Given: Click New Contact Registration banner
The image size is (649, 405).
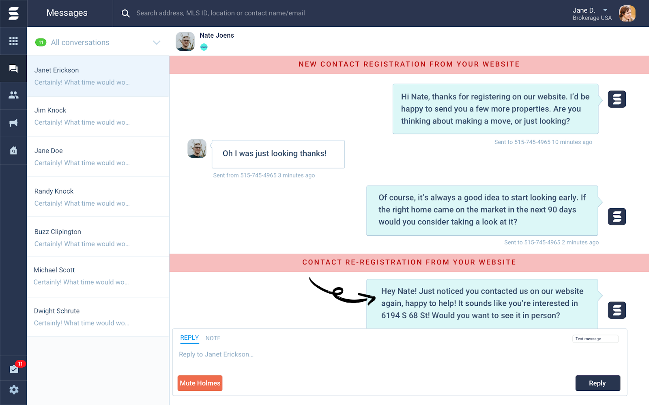Looking at the screenshot, I should point(409,64).
